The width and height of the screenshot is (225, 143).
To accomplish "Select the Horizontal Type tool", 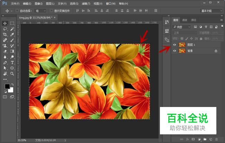I will coord(12,62).
